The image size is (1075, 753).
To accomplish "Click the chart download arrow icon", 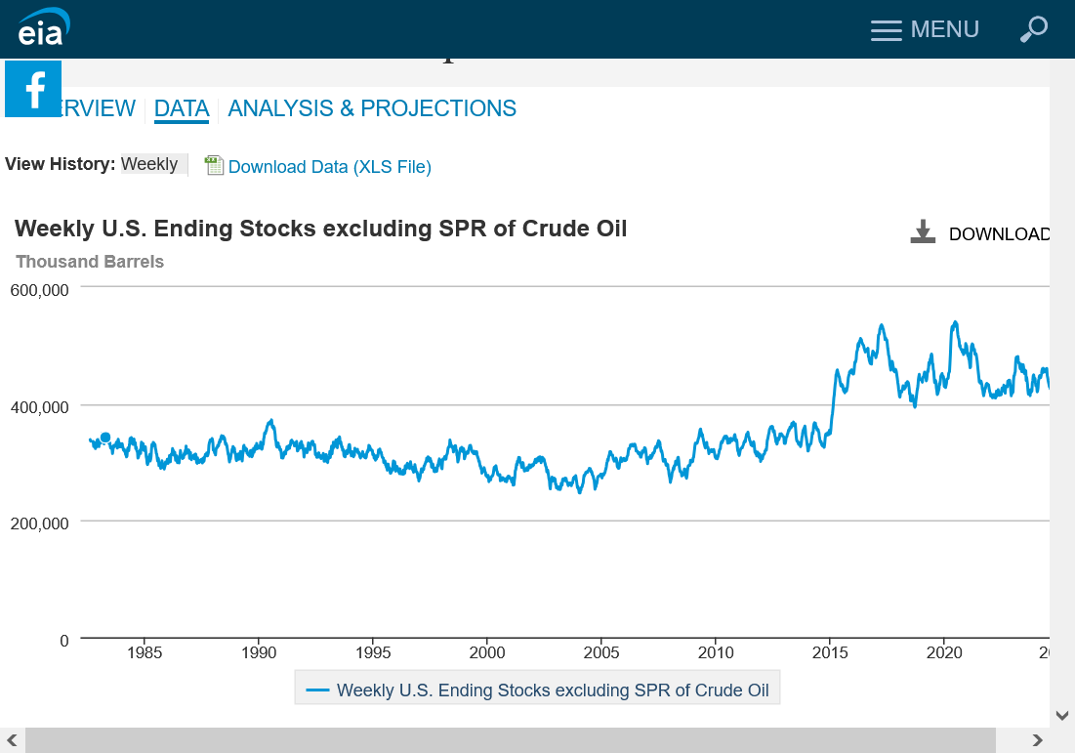I will (923, 232).
